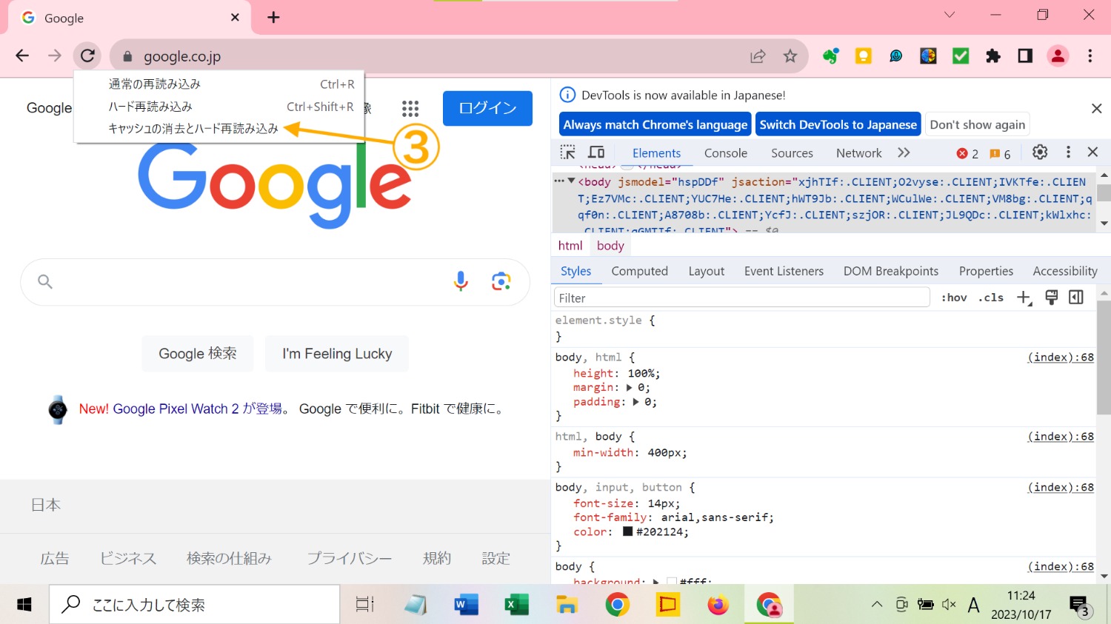1111x624 pixels.
Task: Bookmark this page with the star icon
Action: [x=790, y=56]
